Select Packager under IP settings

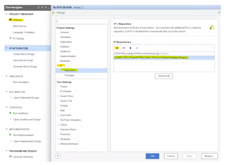(69, 75)
